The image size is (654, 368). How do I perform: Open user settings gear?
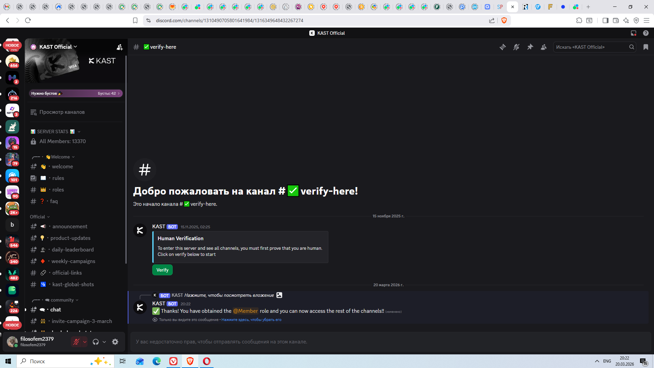(x=115, y=342)
